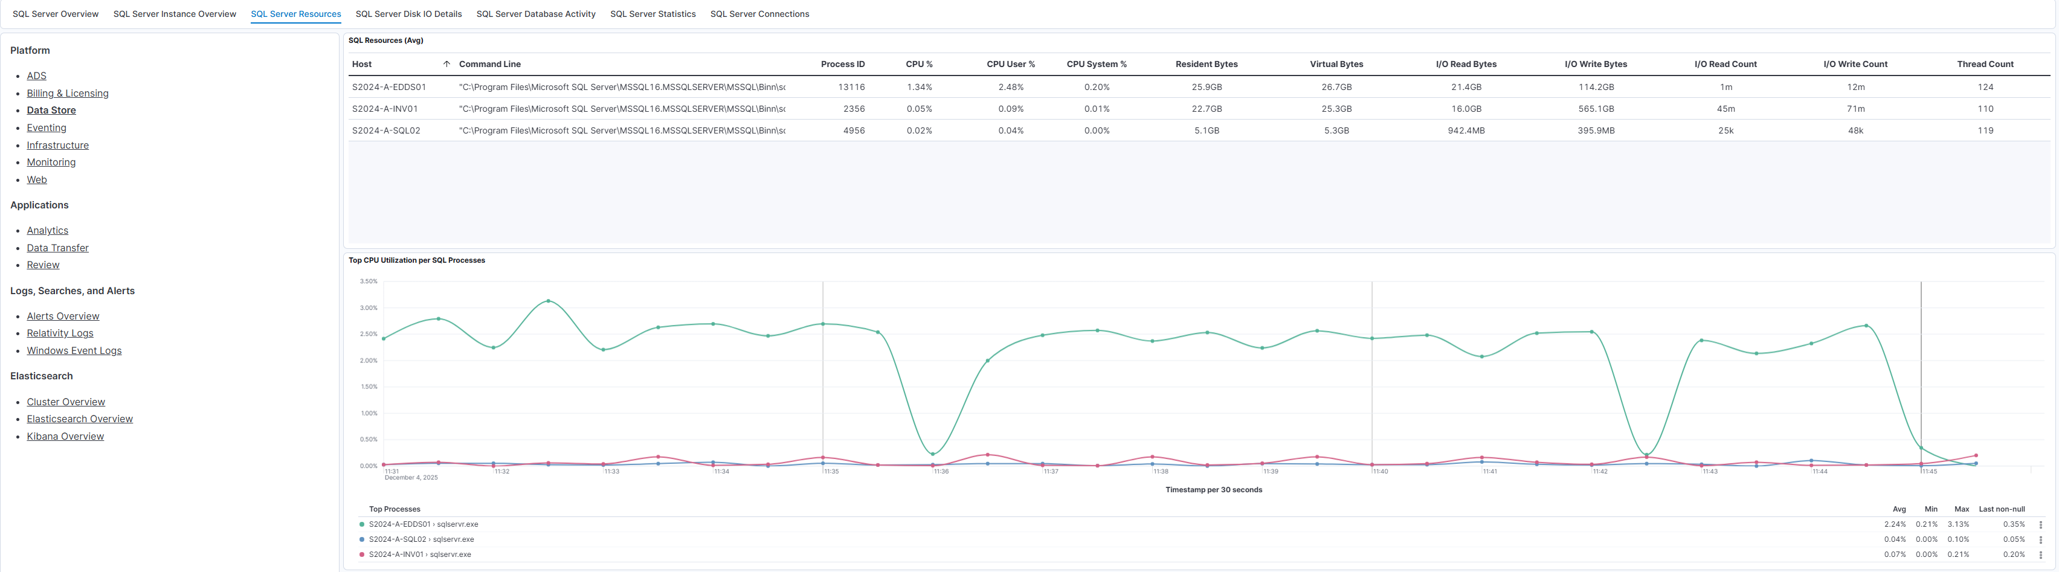Toggle the green dot for S2024-A-EDDS01 series
The width and height of the screenshot is (2059, 572).
pyautogui.click(x=361, y=524)
